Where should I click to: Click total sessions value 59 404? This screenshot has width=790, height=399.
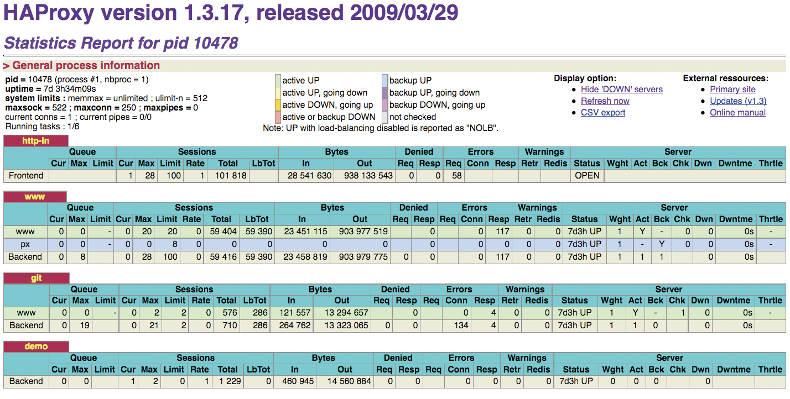pos(224,232)
